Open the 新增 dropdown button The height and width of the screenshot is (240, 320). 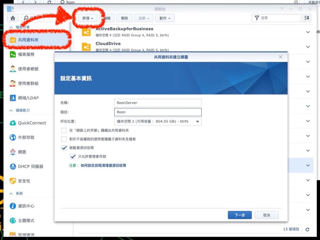[x=87, y=18]
